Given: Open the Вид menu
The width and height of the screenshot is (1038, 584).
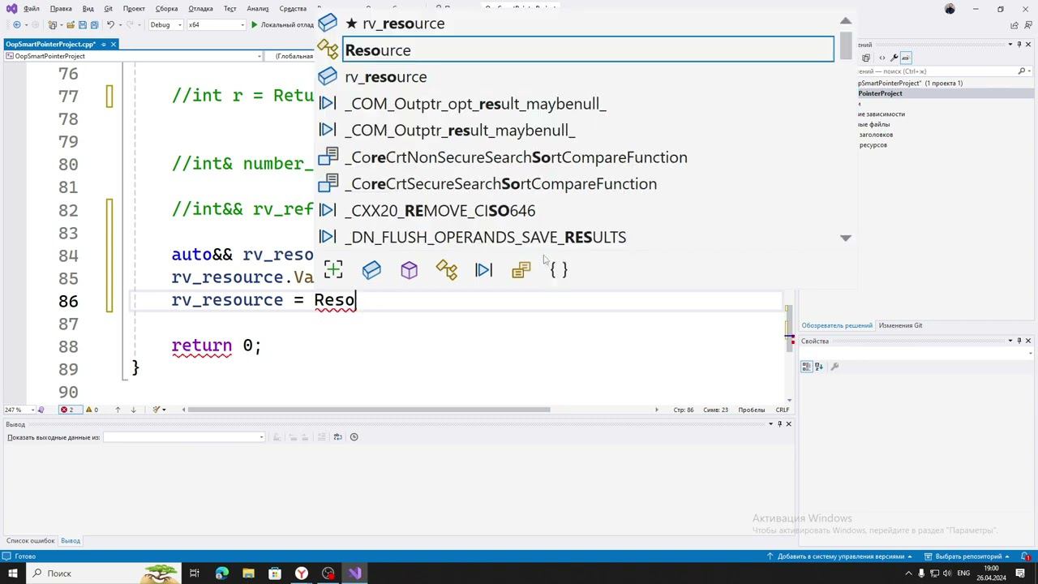Looking at the screenshot, I should (x=88, y=9).
